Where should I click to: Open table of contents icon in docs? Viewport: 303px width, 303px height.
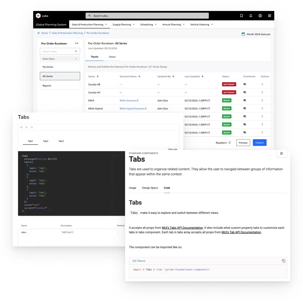pyautogui.click(x=281, y=153)
